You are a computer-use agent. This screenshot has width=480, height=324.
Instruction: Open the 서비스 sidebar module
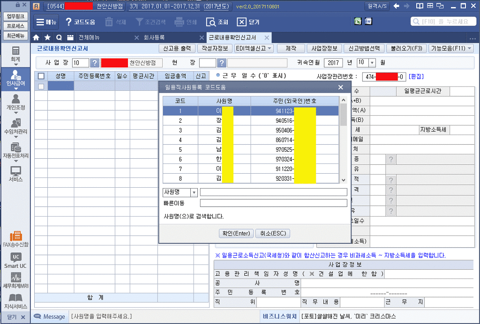(x=15, y=174)
